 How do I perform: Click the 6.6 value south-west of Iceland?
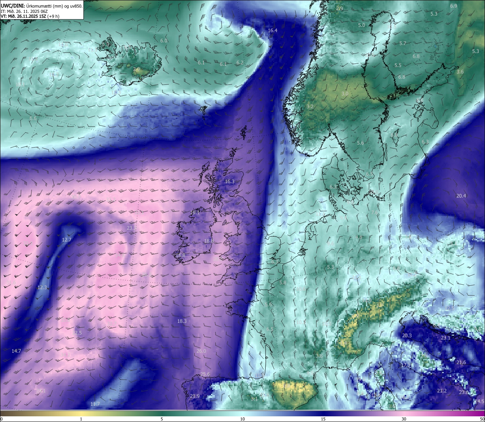(33, 118)
